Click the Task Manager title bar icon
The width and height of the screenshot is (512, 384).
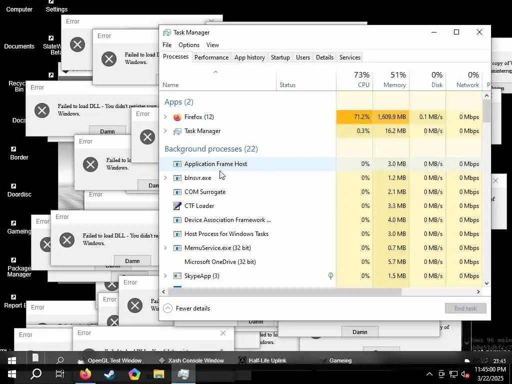pyautogui.click(x=167, y=32)
